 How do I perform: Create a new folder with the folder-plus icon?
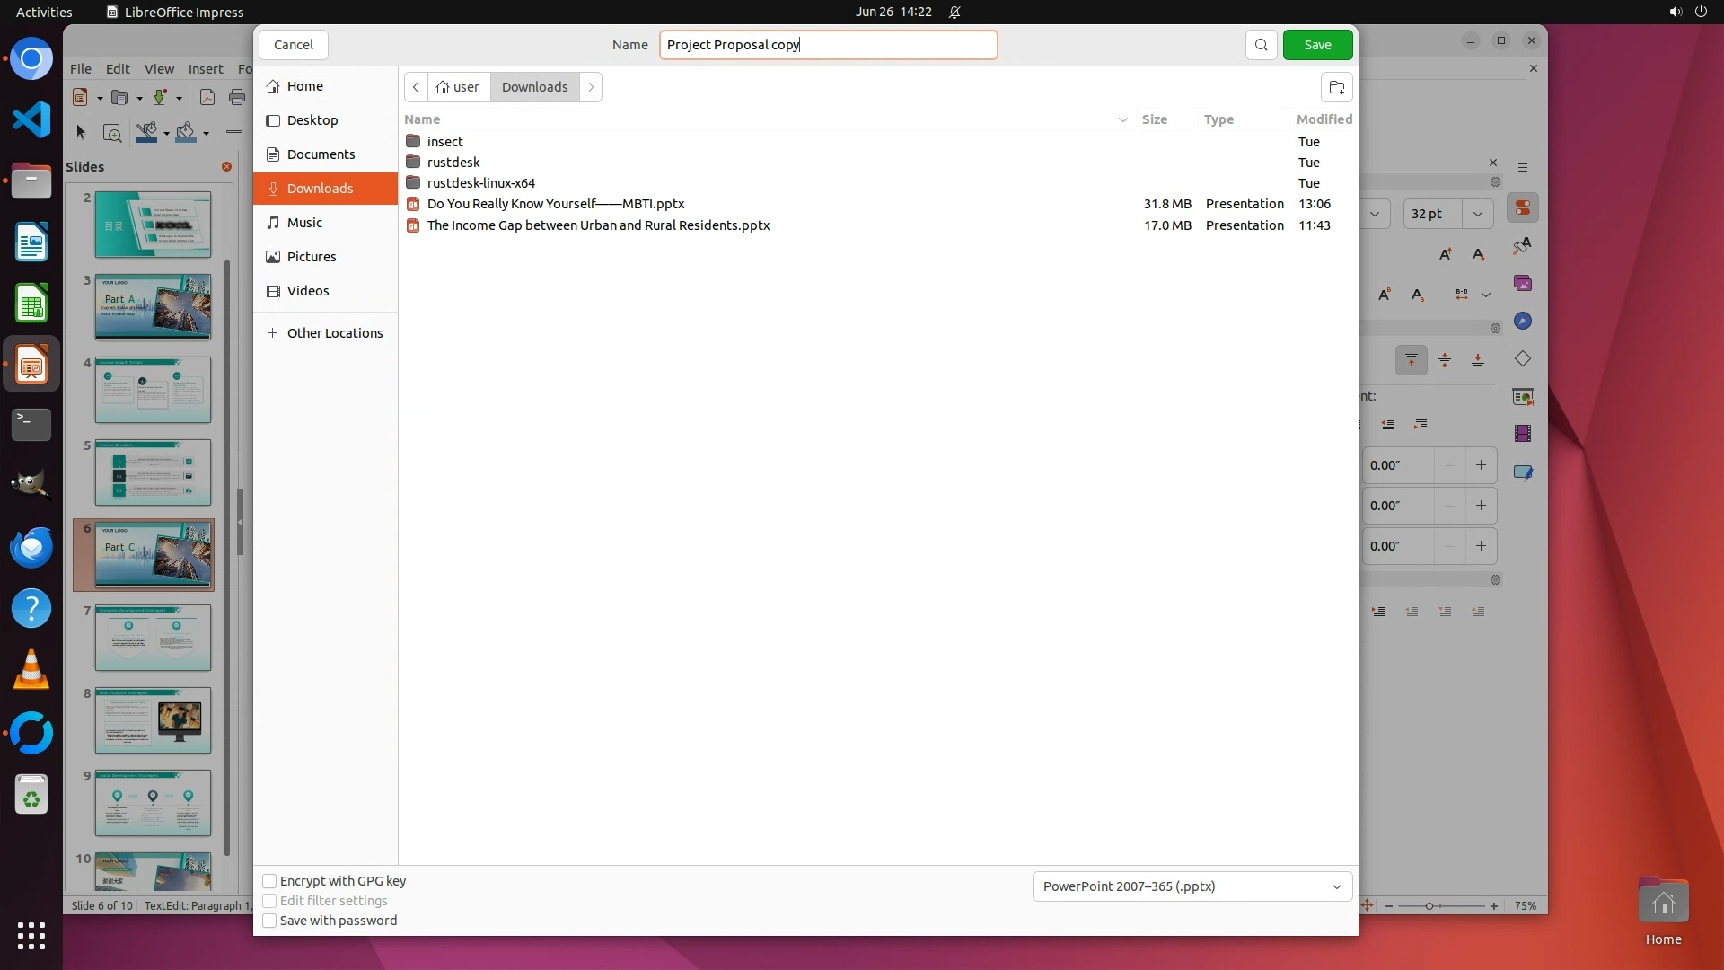1336,87
